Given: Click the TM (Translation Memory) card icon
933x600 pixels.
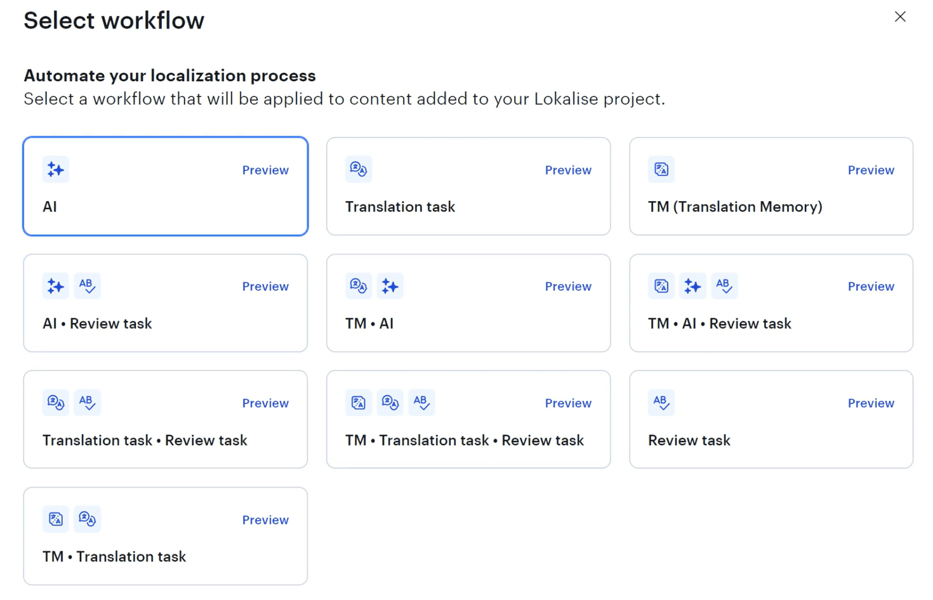Looking at the screenshot, I should pyautogui.click(x=661, y=169).
